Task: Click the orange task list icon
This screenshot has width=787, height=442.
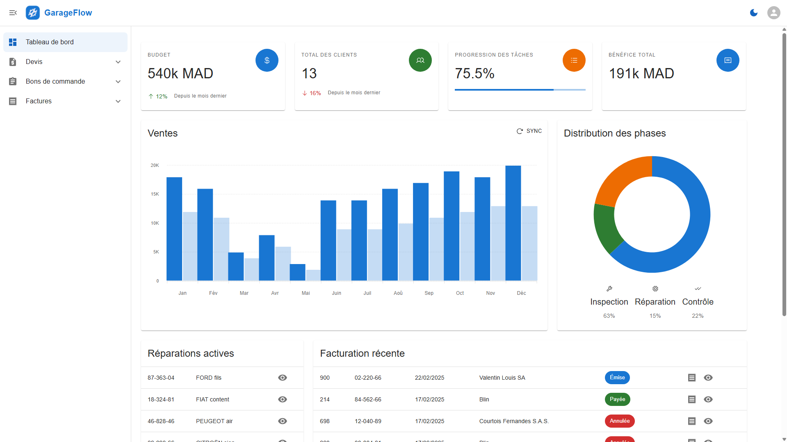Action: tap(574, 60)
